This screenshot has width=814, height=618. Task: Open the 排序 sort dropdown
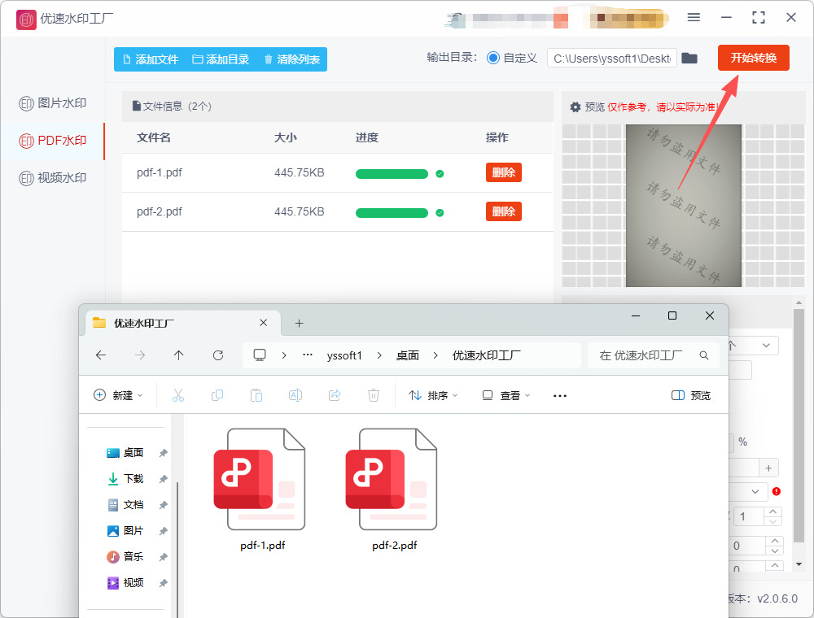(x=433, y=395)
